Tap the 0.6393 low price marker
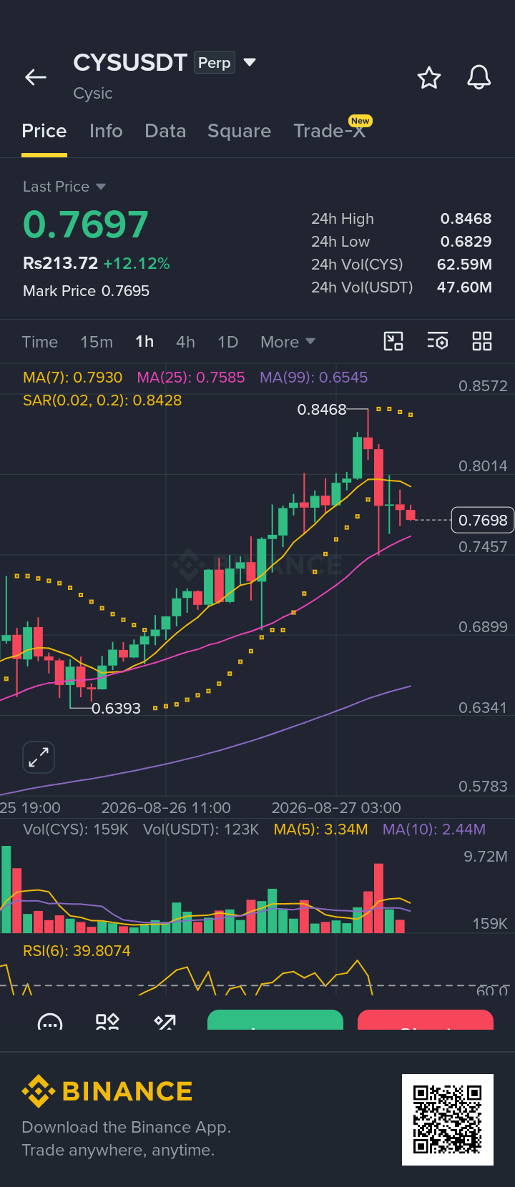515x1187 pixels. [116, 709]
